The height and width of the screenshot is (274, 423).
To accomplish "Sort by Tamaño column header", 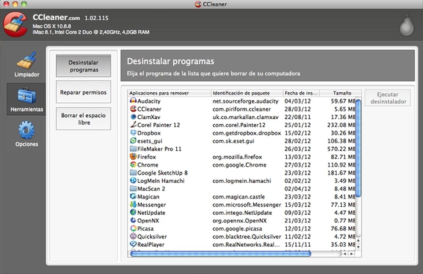I will pos(340,93).
